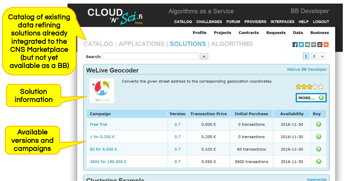Go to FORUM menu item
Viewport: 345px width, 181px height.
tap(233, 22)
